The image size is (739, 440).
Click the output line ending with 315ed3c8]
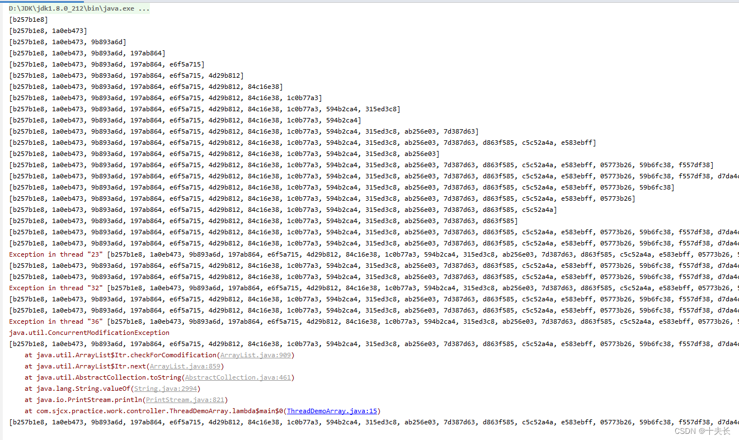point(205,109)
